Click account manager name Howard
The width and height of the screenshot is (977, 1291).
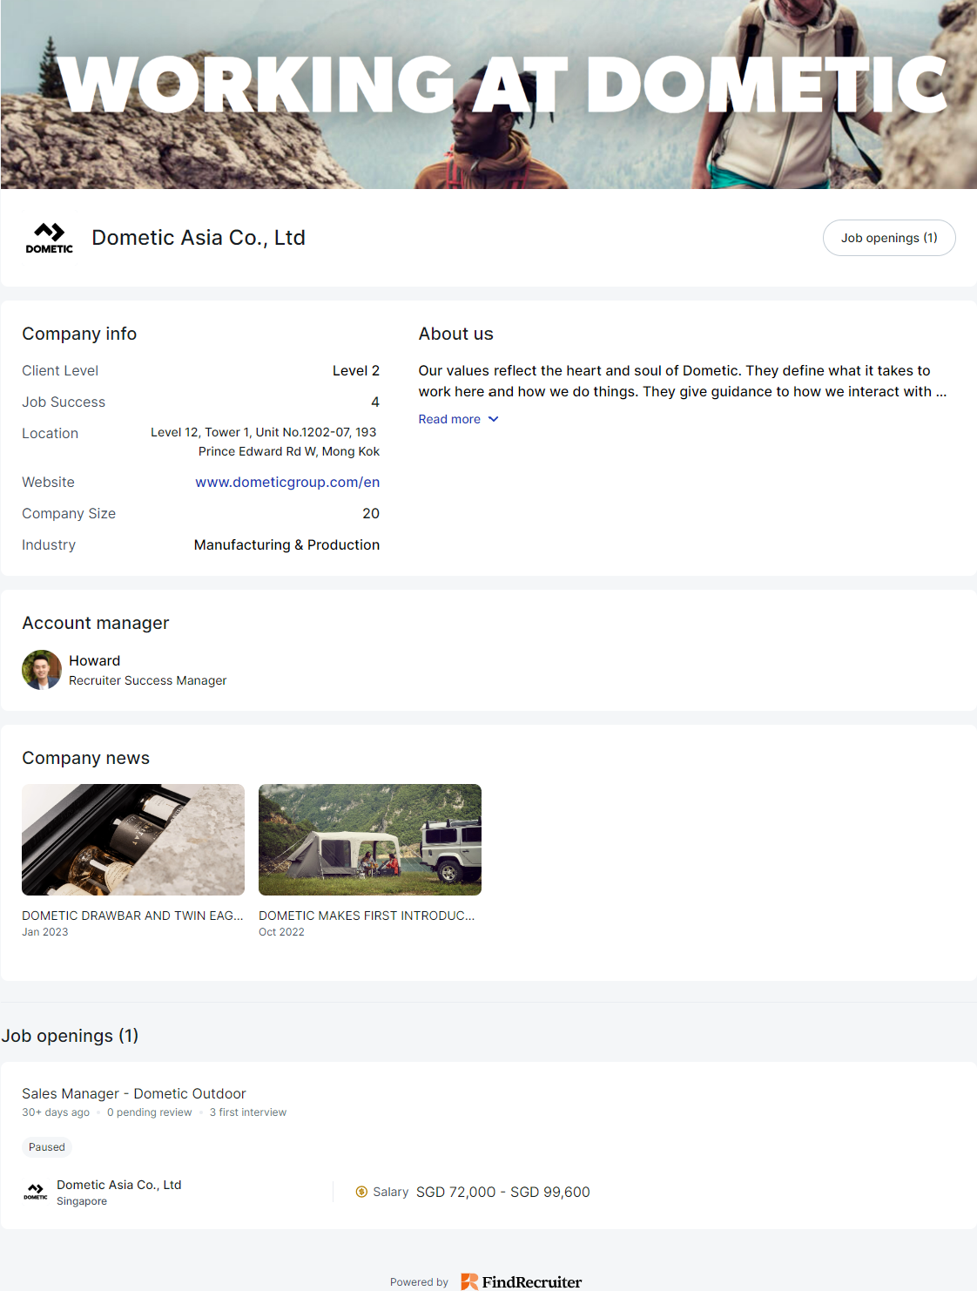(95, 660)
